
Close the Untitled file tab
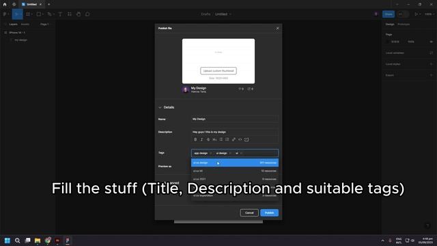[x=40, y=5]
